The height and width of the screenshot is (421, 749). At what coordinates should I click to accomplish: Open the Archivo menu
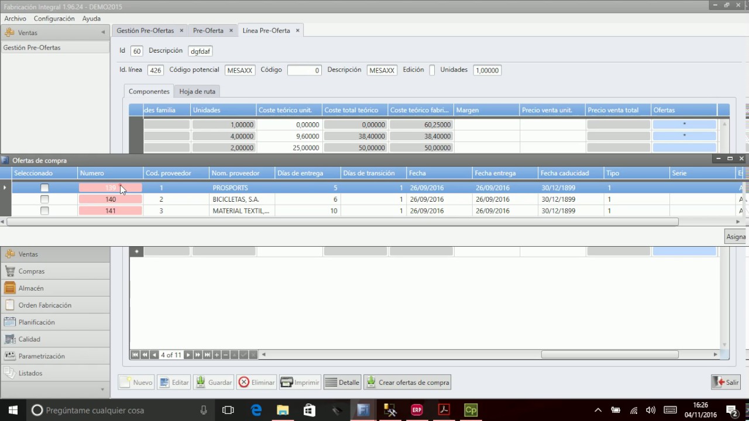pos(15,19)
